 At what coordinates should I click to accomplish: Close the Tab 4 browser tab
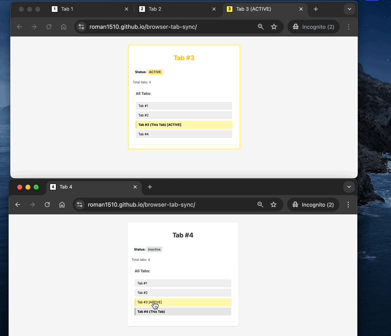[135, 187]
